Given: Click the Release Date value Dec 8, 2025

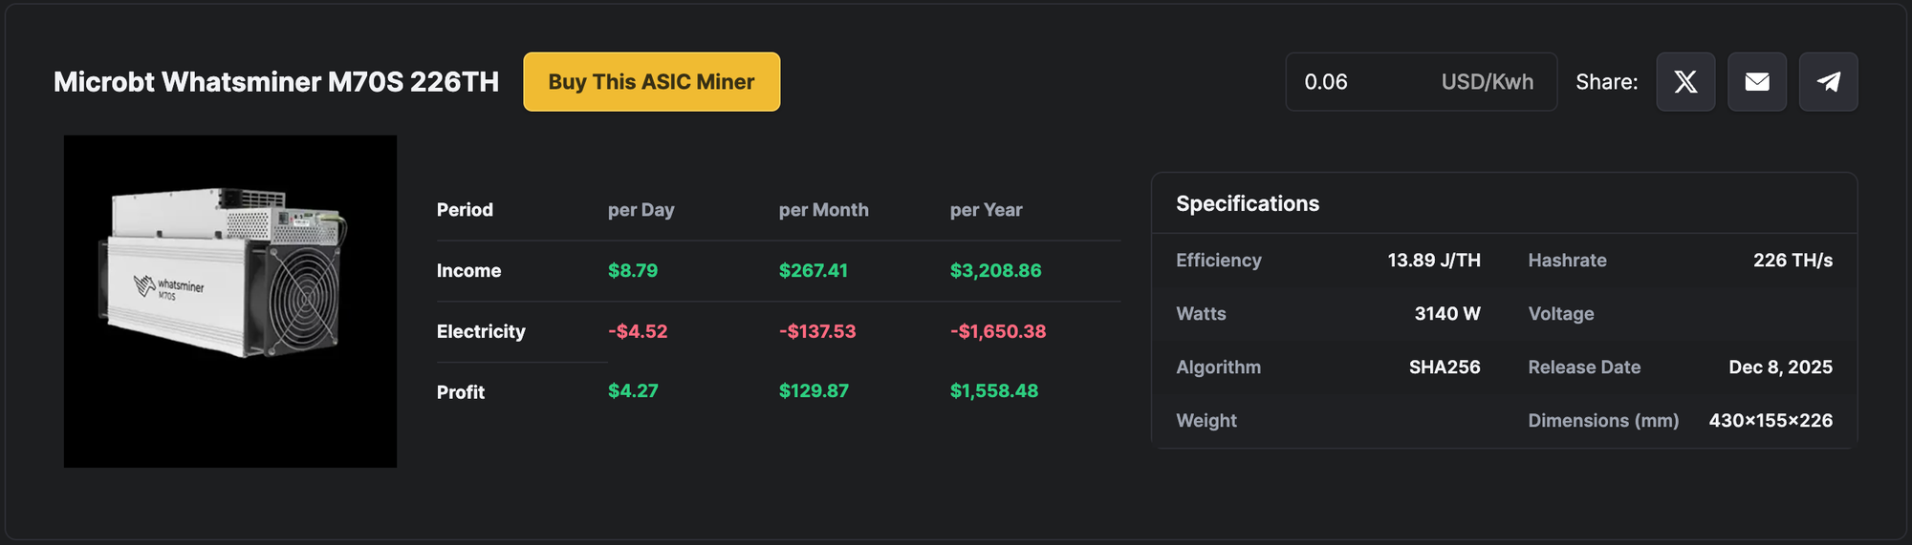Looking at the screenshot, I should click(1780, 367).
